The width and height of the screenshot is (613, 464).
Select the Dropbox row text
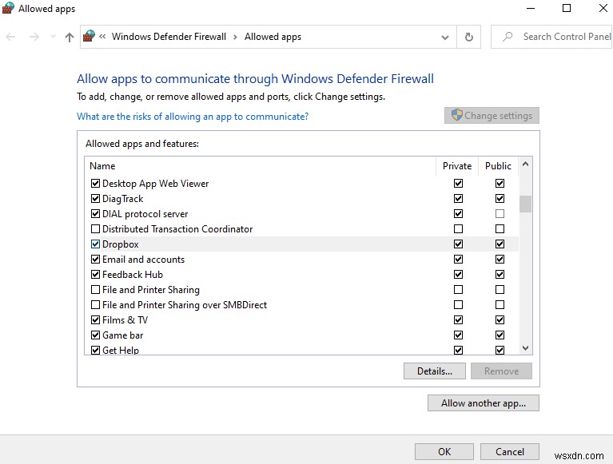tap(121, 244)
